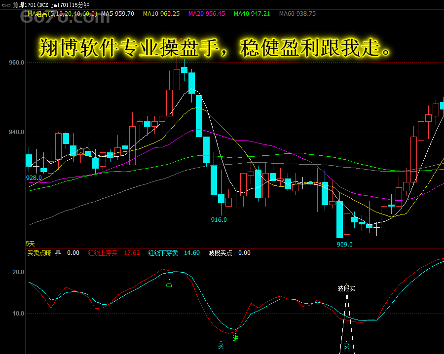This screenshot has width=444, height=354.
Task: Click the 20.0 level on indicator axis
Action: click(x=18, y=272)
